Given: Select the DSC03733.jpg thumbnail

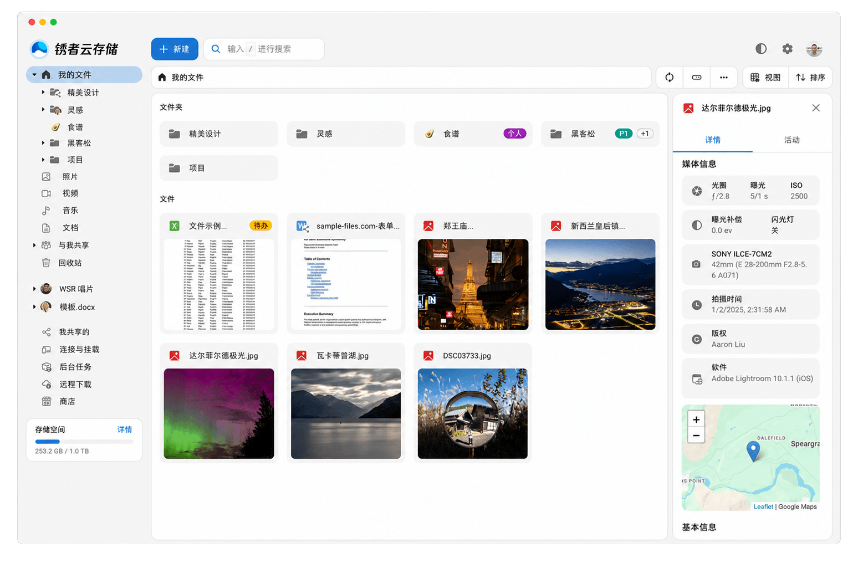Looking at the screenshot, I should pyautogui.click(x=473, y=413).
